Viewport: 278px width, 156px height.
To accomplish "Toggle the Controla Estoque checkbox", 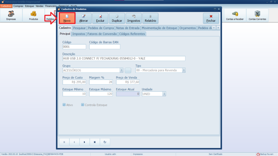I will tap(83, 105).
